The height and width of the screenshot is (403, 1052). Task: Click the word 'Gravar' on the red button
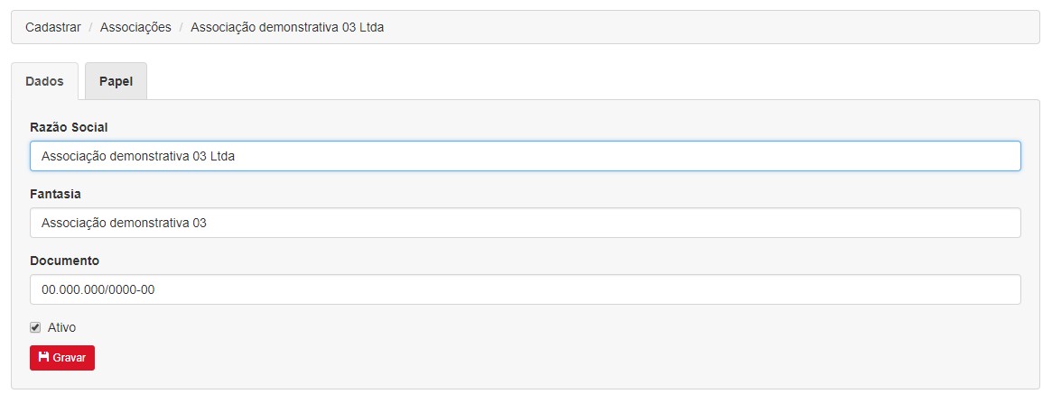(70, 358)
